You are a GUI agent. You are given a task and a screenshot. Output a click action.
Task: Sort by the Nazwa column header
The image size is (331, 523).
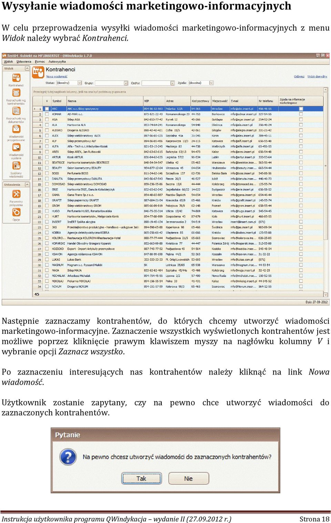pyautogui.click(x=105, y=101)
